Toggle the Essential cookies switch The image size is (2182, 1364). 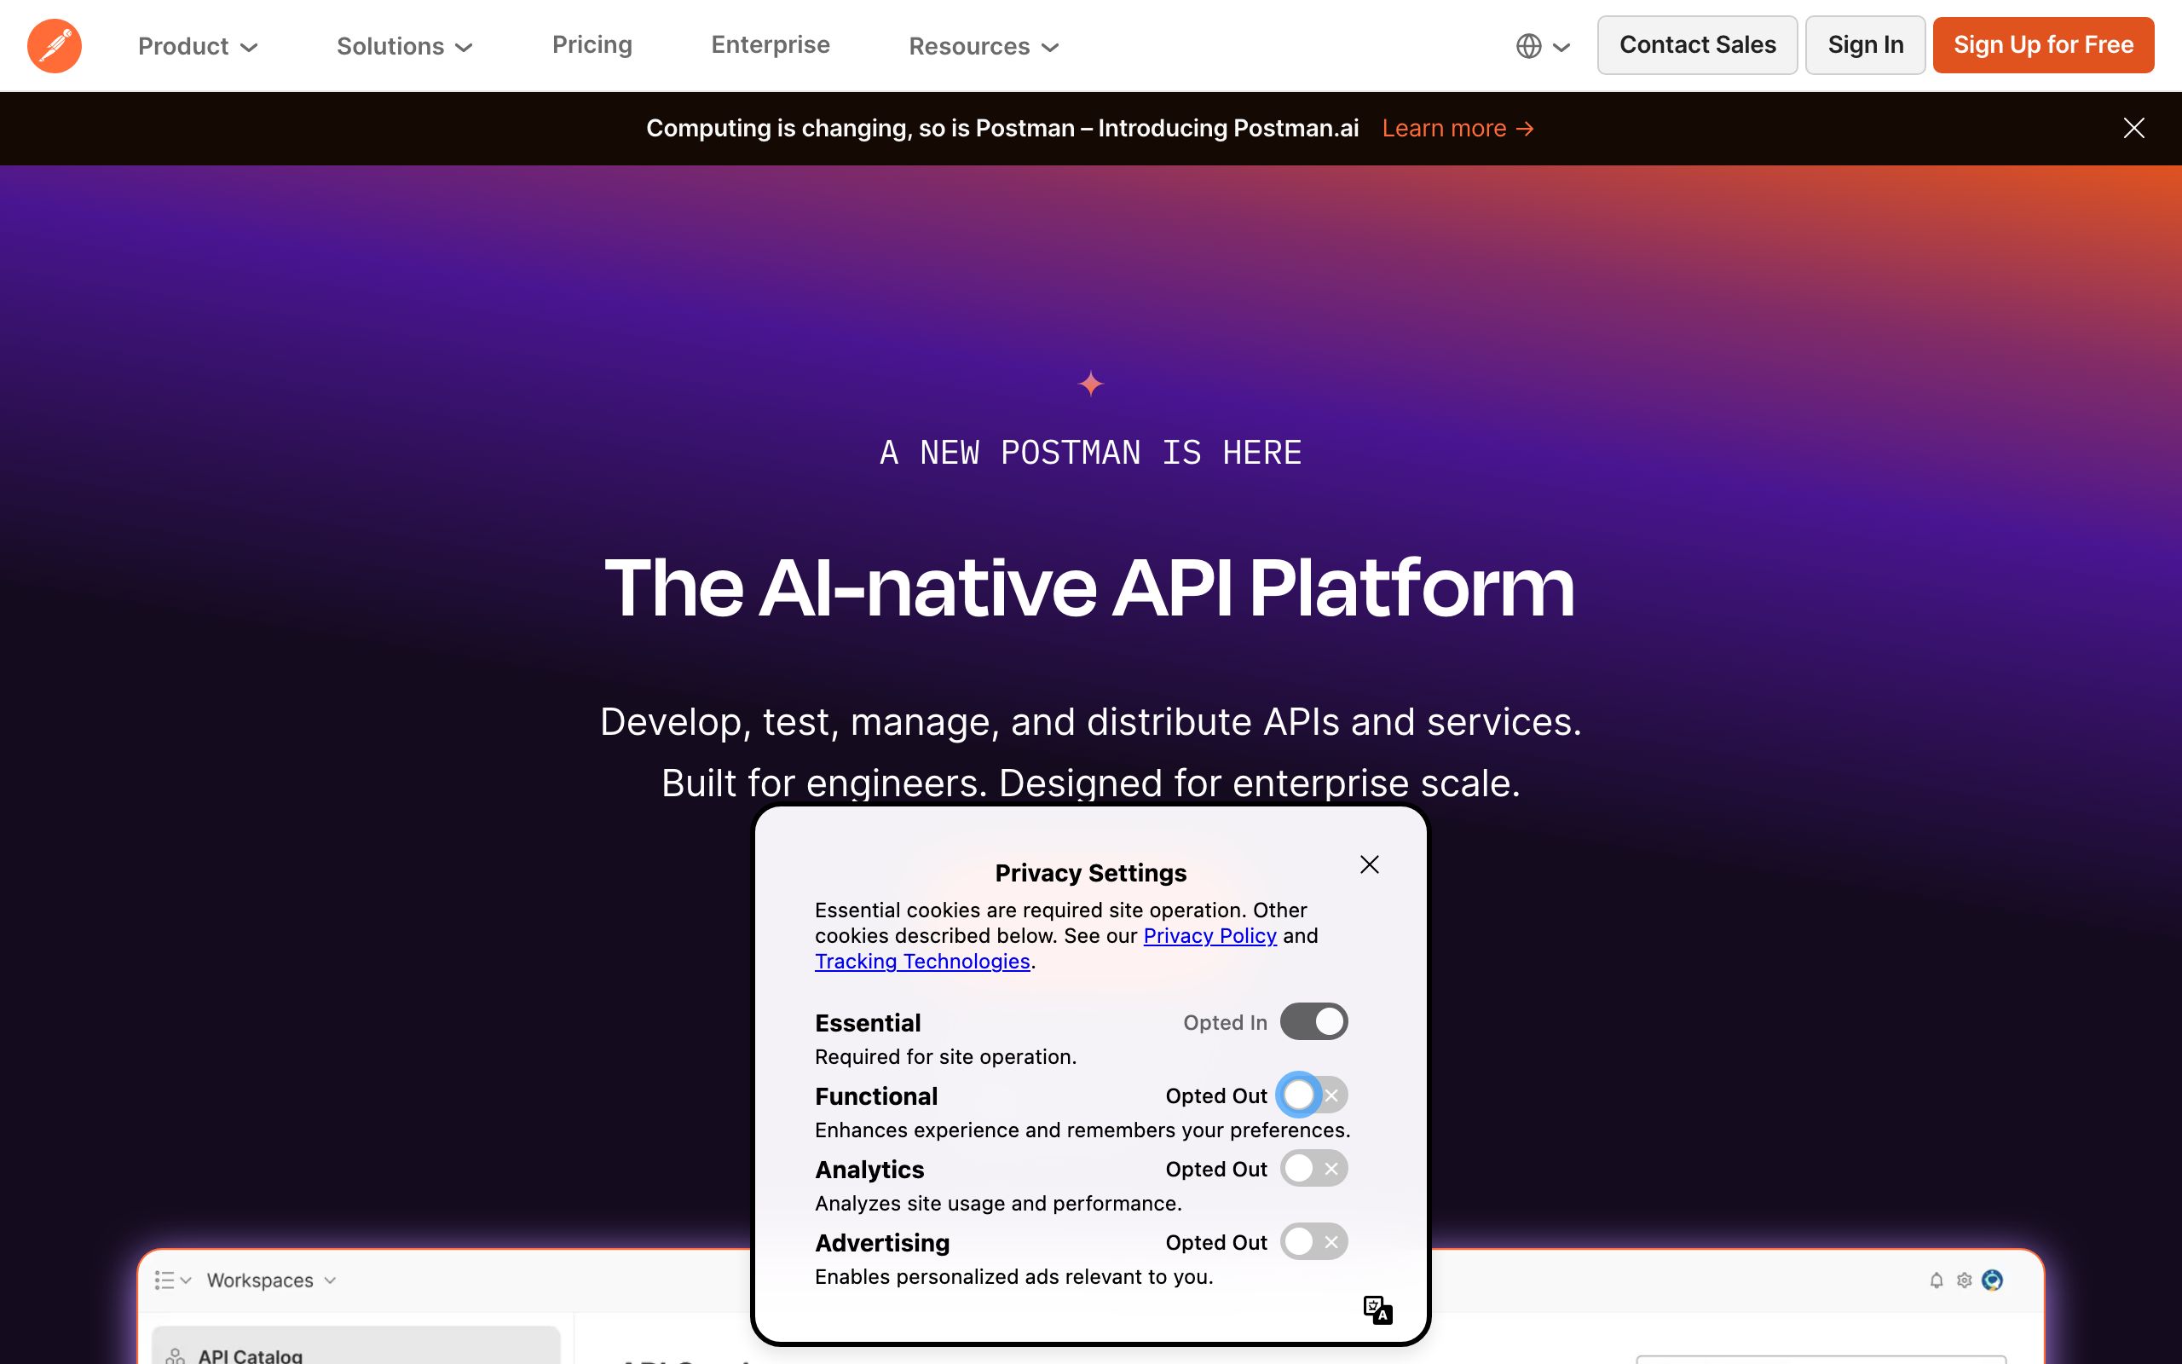[1313, 1021]
